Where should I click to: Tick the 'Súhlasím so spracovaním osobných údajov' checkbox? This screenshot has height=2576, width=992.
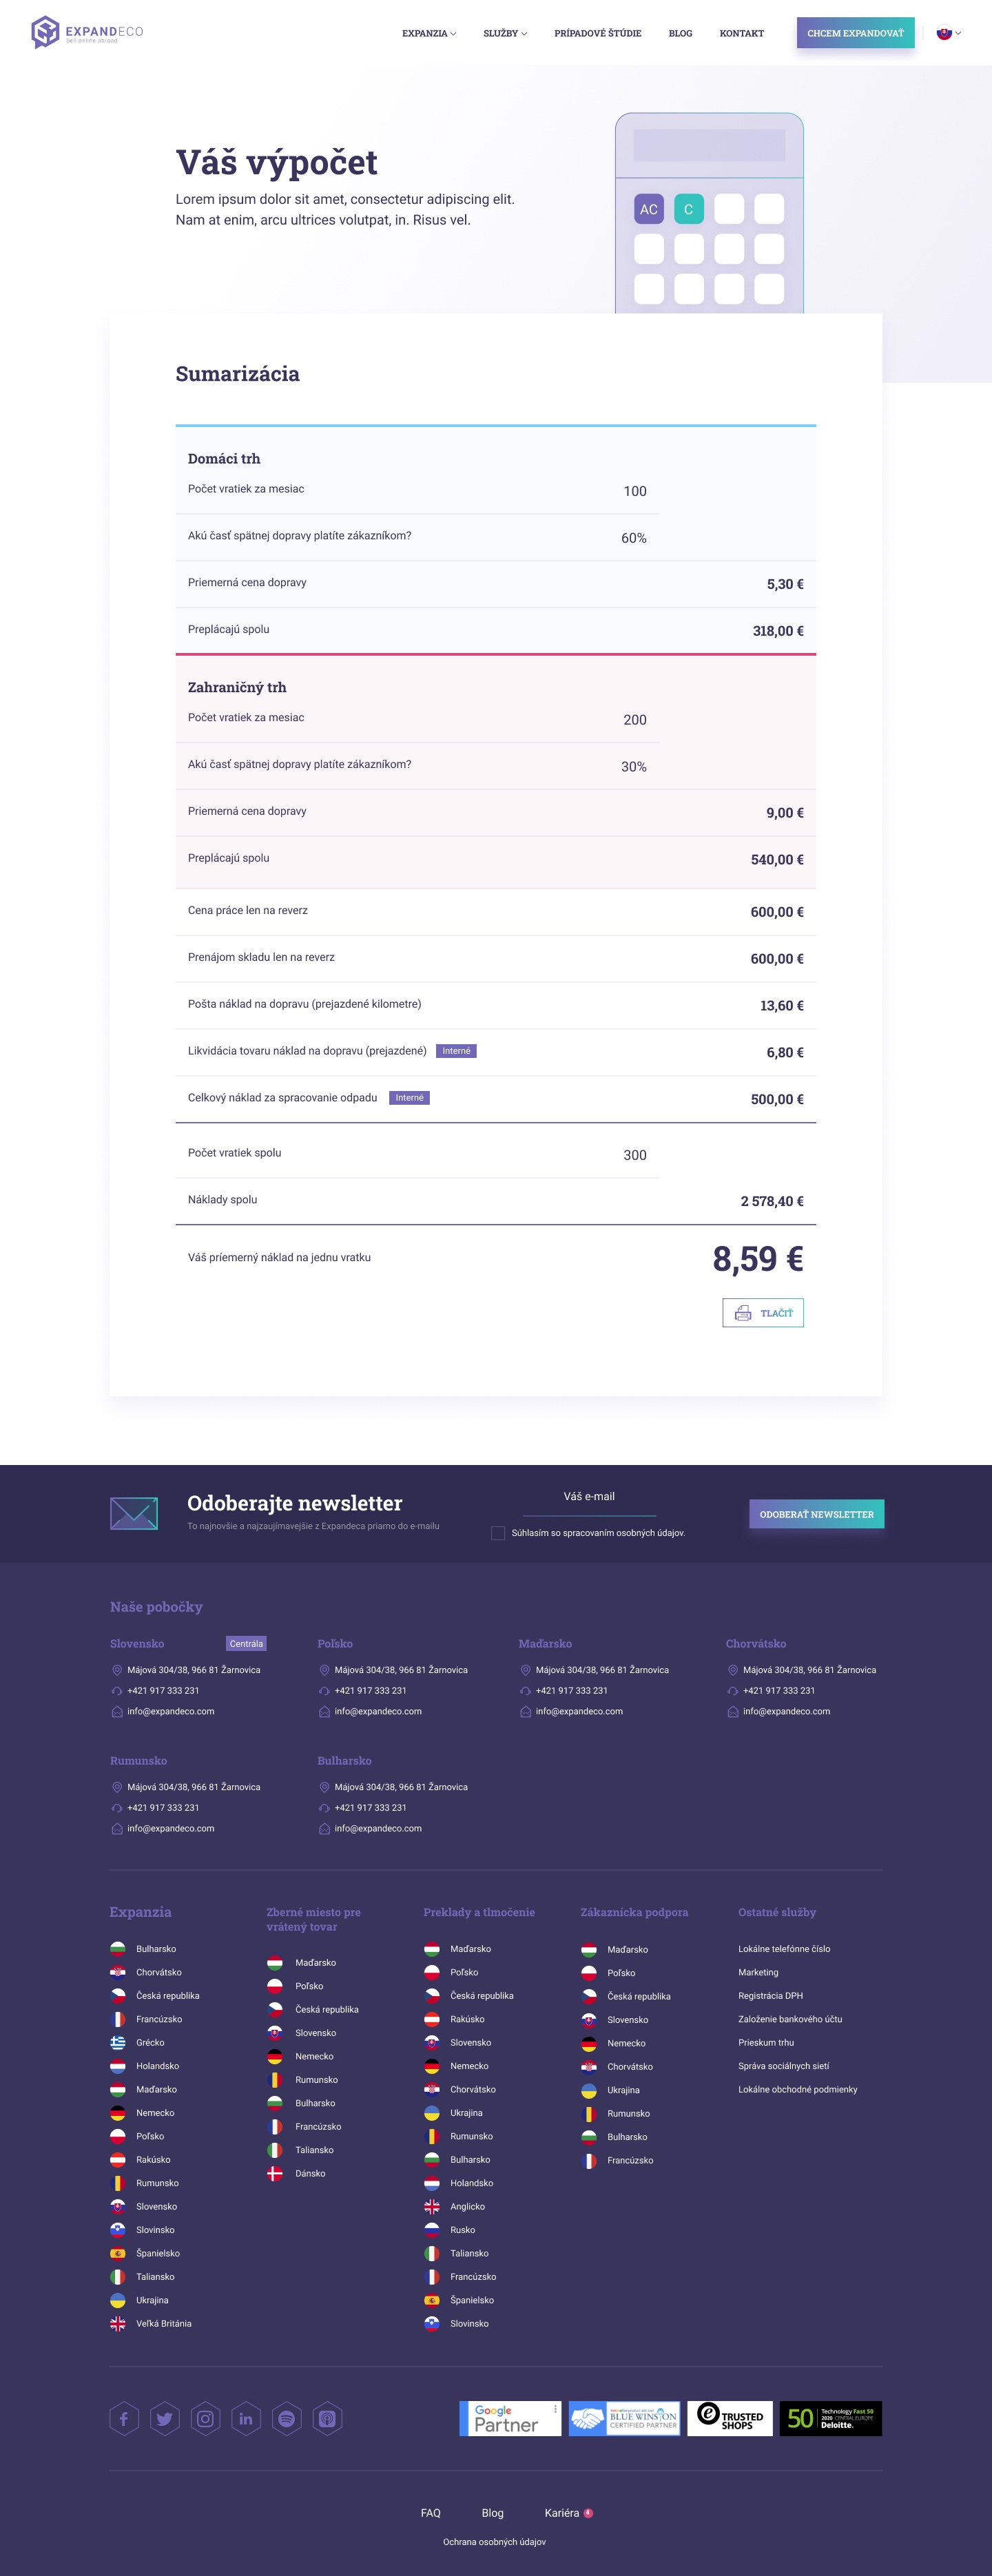coord(498,1533)
